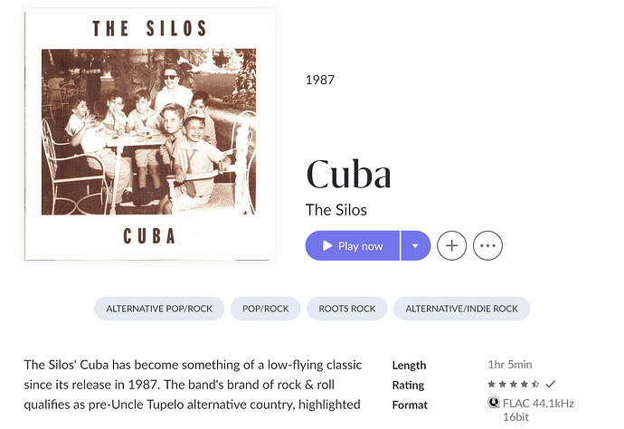Open The Silos artist link below Cuba
Viewport: 624px width, 429px height.
coord(336,210)
